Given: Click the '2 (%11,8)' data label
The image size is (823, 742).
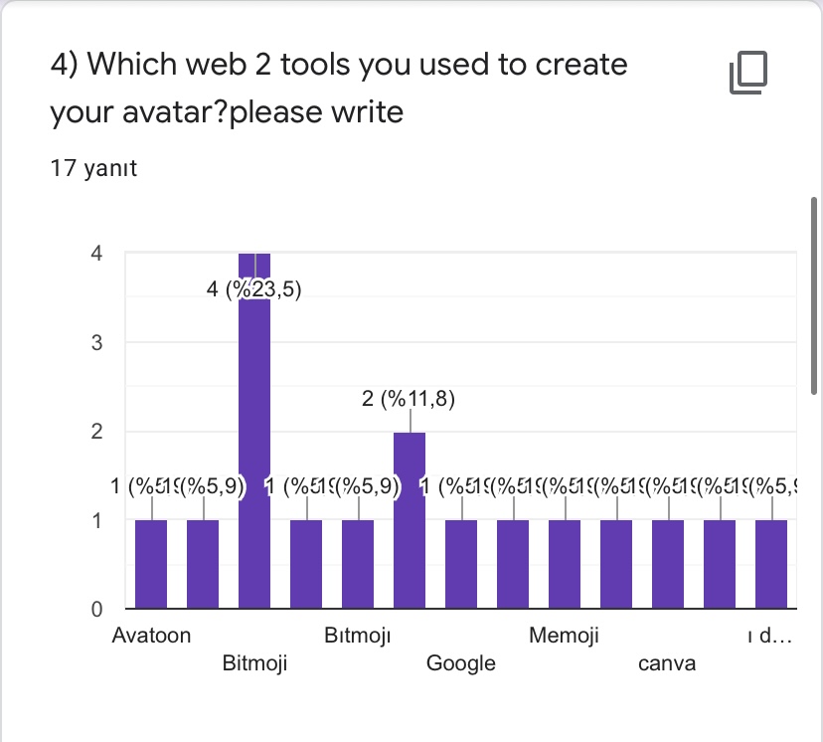Looking at the screenshot, I should pos(409,399).
